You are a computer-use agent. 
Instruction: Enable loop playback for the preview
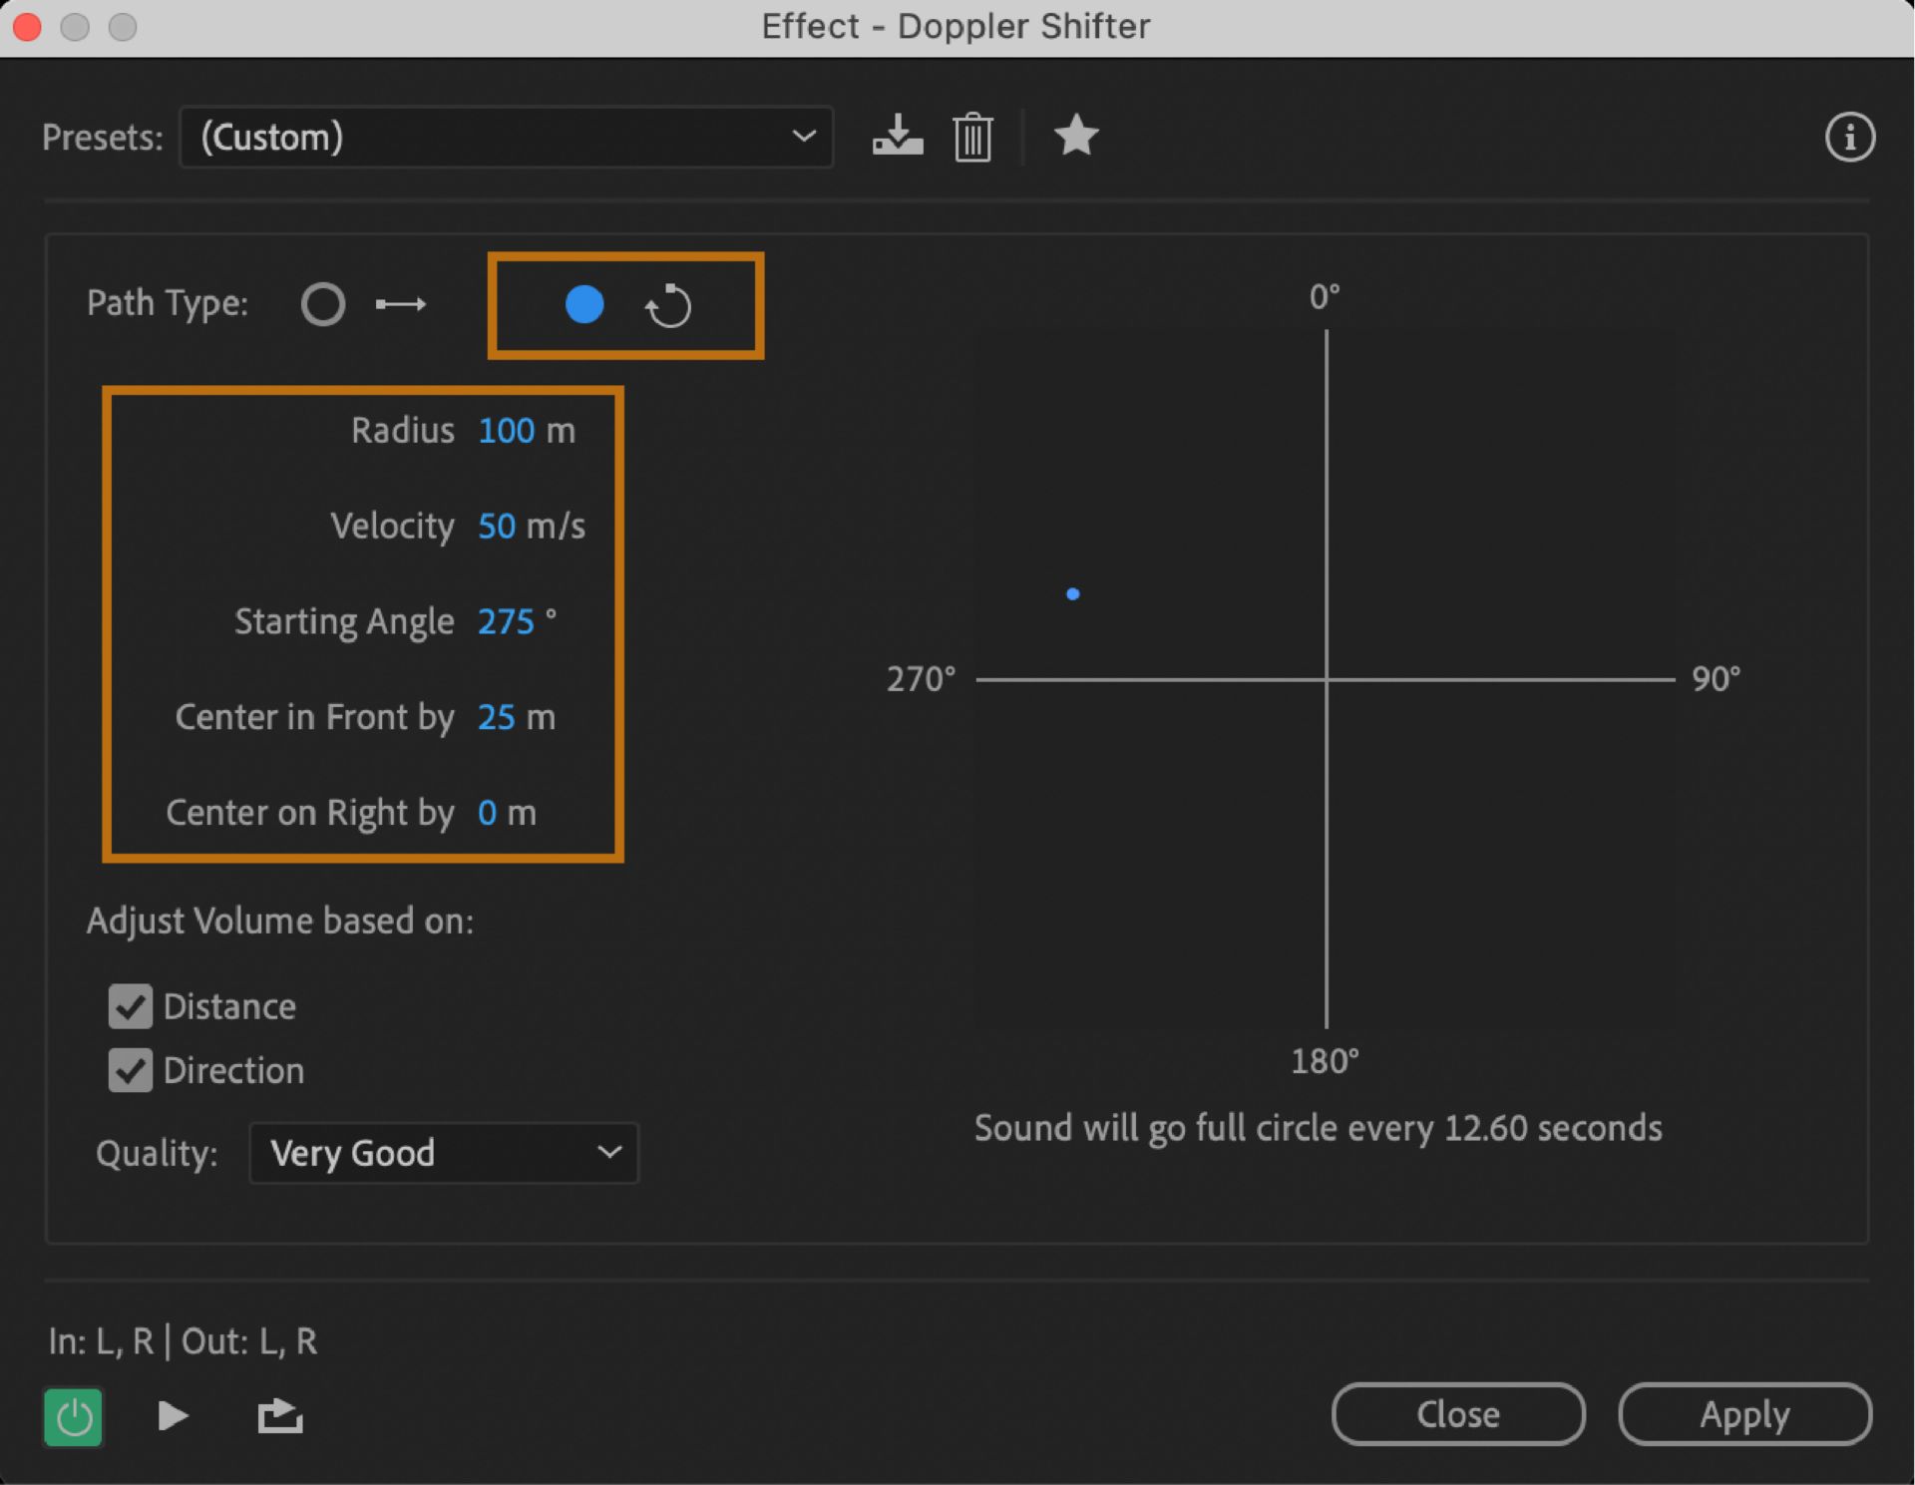point(279,1415)
